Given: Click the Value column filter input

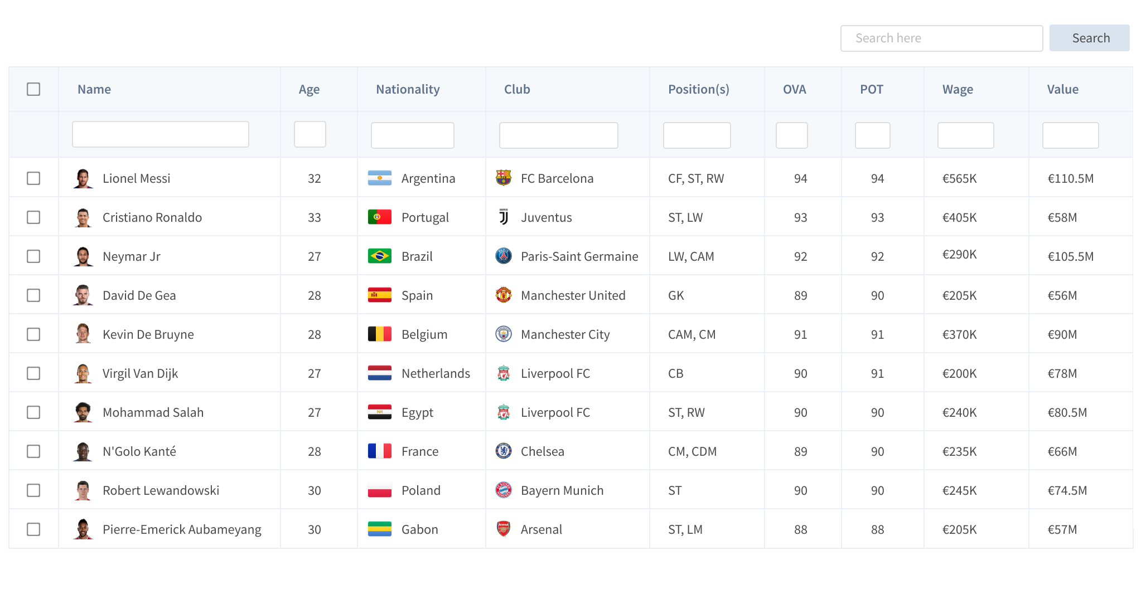Looking at the screenshot, I should pyautogui.click(x=1070, y=134).
